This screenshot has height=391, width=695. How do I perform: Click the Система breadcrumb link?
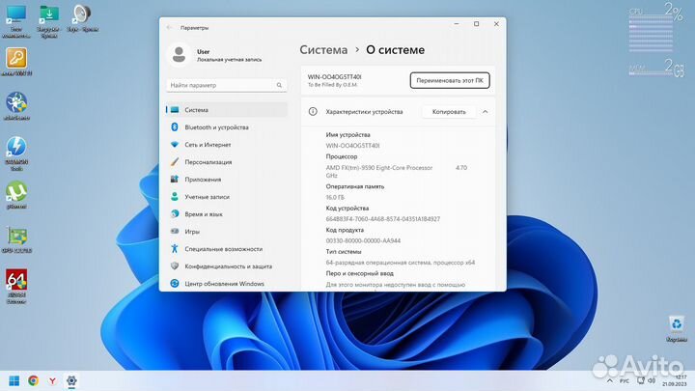tap(323, 49)
